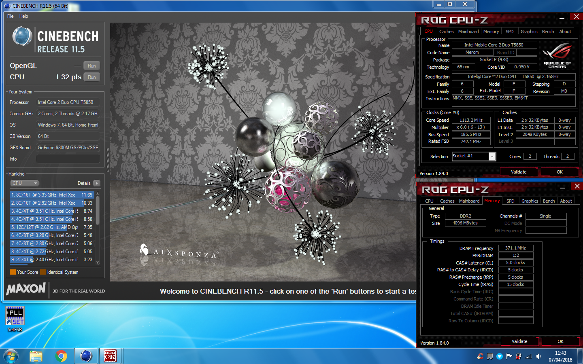The image size is (583, 364).
Task: Open Windows Explorer from the taskbar
Action: point(36,356)
